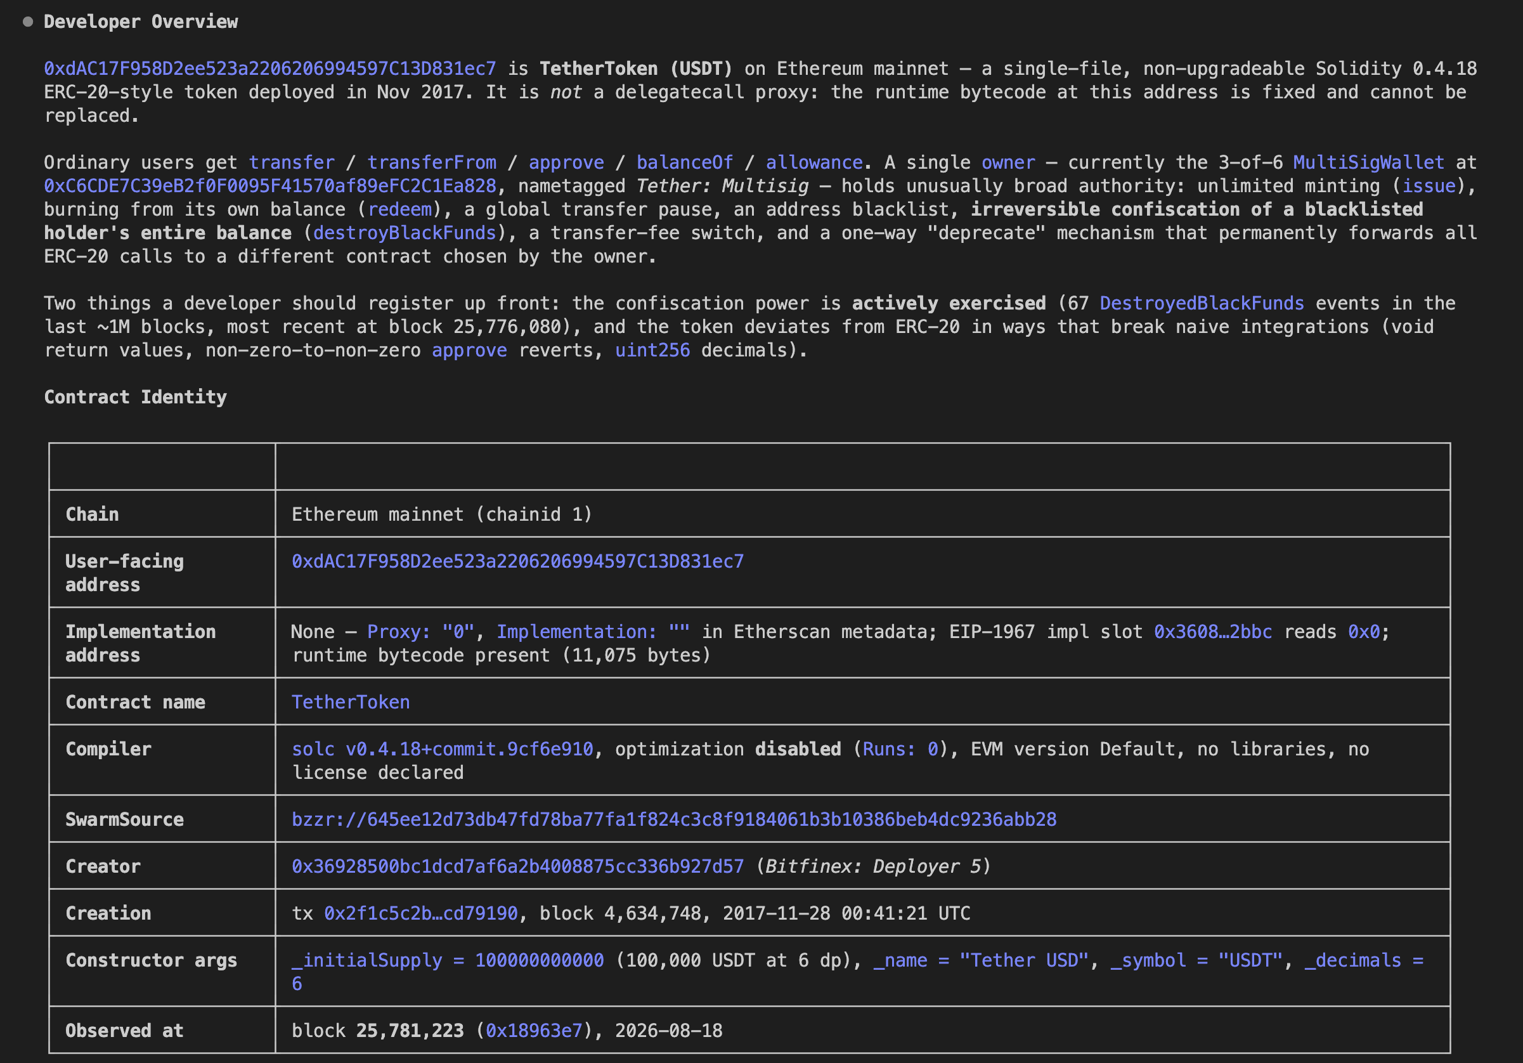Open the MultiSigWallet link
This screenshot has height=1063, width=1523.
1368,162
